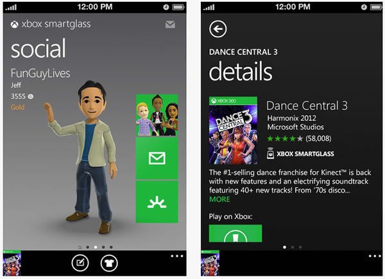Open more options dots on social screen
385x279 pixels.
click(x=176, y=255)
